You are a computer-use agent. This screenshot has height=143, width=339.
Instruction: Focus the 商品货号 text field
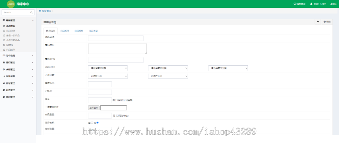pyautogui.click(x=116, y=60)
